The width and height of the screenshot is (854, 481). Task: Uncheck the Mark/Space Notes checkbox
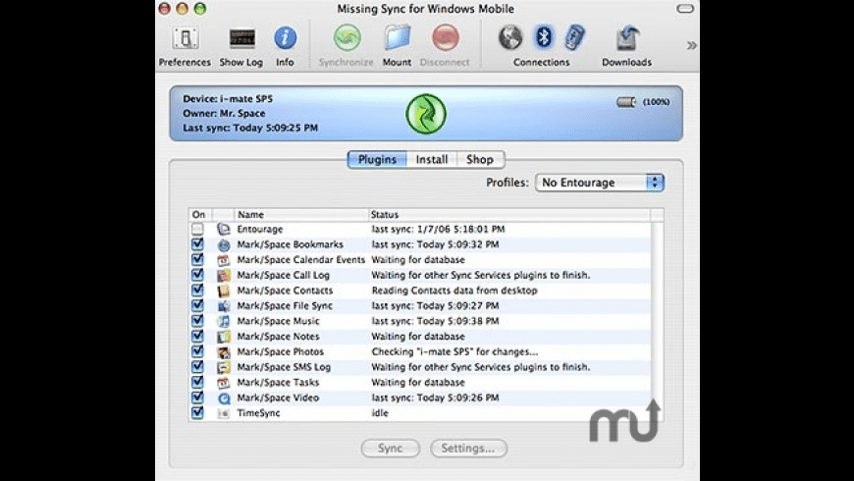(197, 336)
